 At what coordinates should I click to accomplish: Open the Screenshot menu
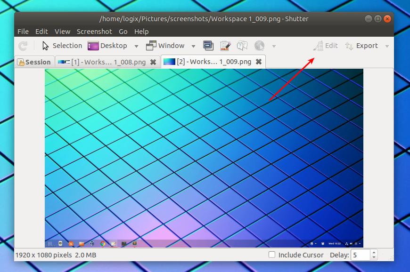94,32
